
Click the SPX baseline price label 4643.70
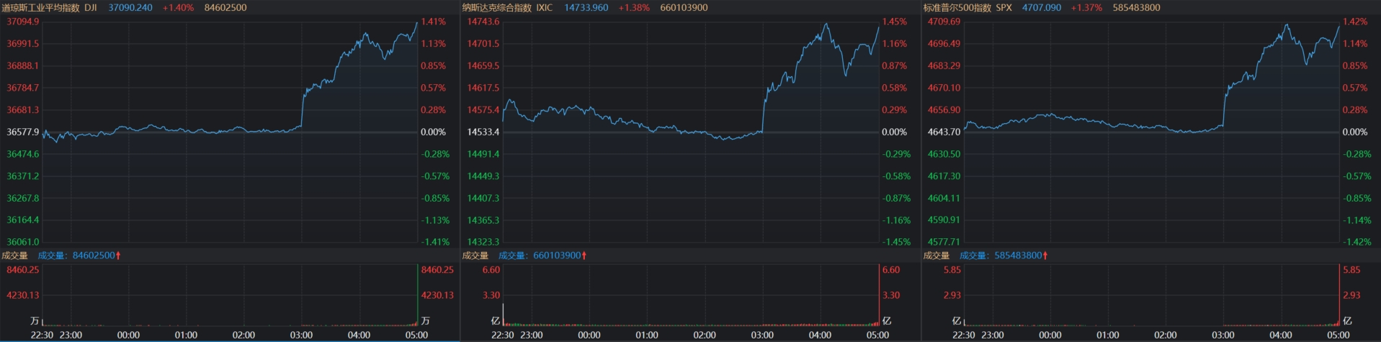(944, 132)
